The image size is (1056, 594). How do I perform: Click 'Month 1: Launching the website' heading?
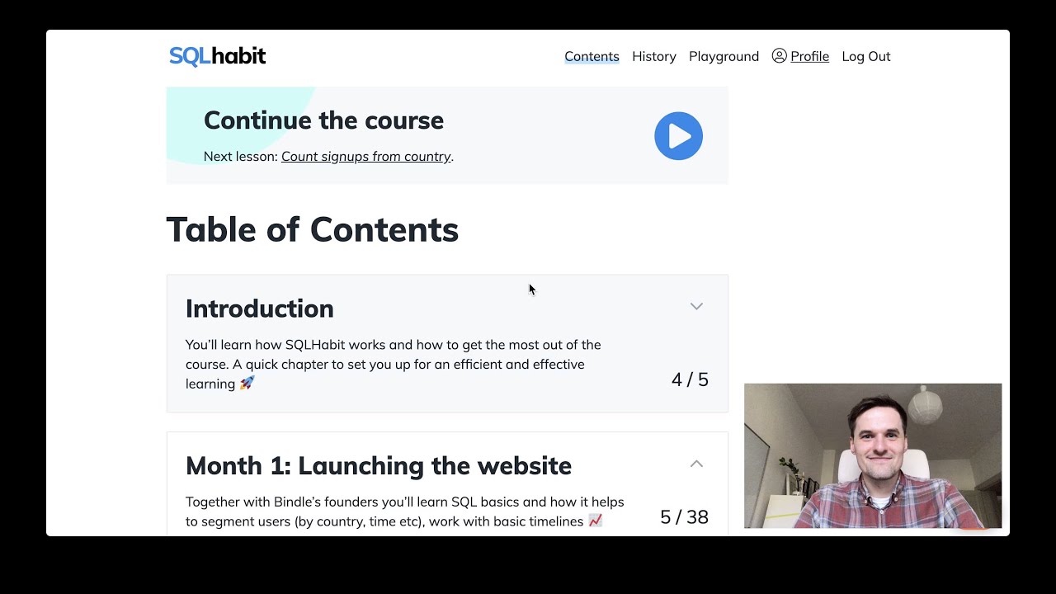379,465
